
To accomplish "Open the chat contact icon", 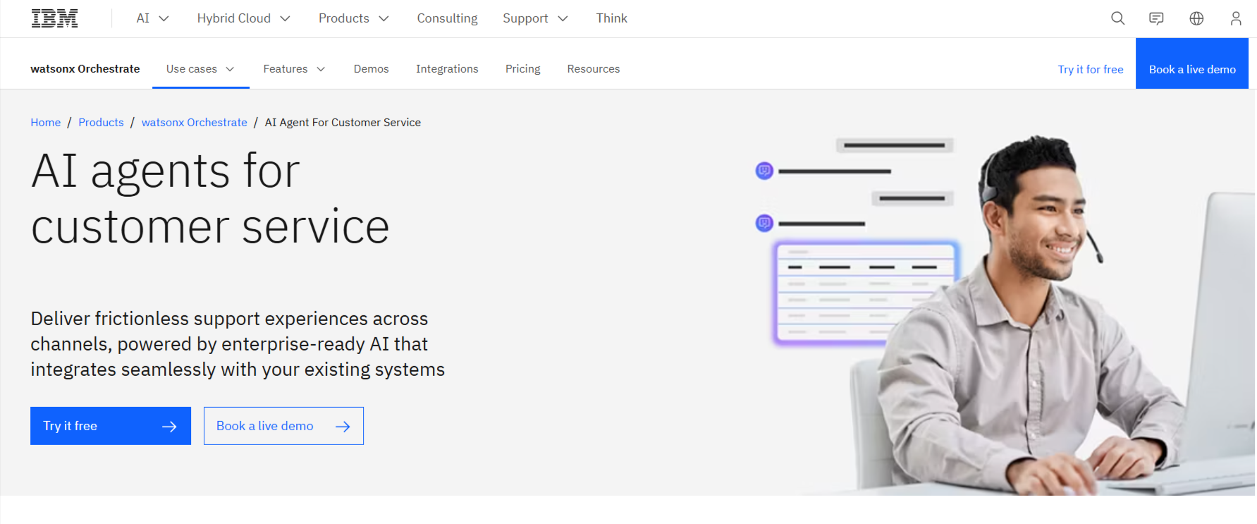I will tap(1156, 18).
